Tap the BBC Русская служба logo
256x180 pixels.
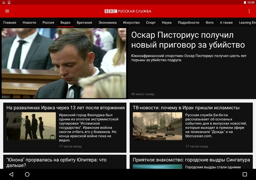click(x=128, y=11)
